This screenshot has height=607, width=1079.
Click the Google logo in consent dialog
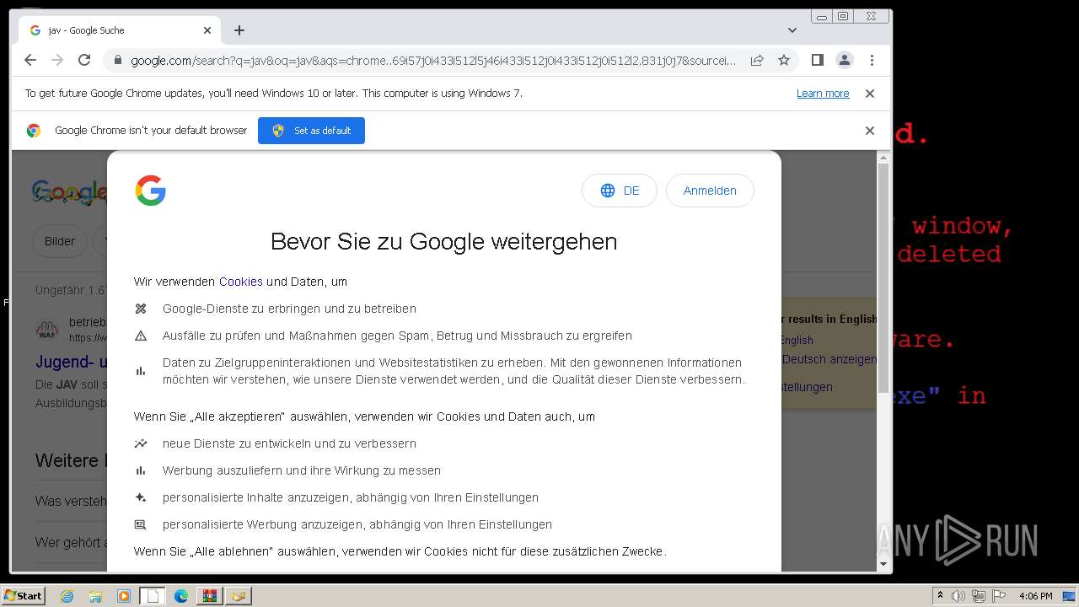pos(151,191)
